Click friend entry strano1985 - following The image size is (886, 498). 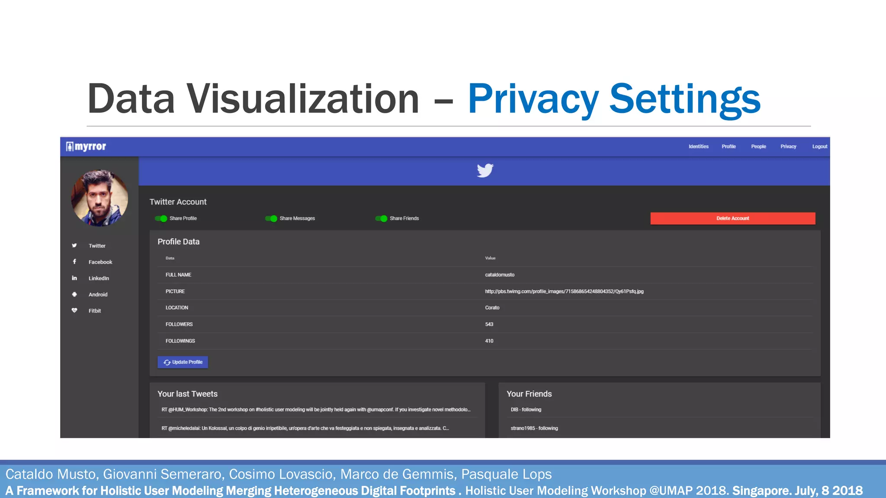(x=534, y=428)
